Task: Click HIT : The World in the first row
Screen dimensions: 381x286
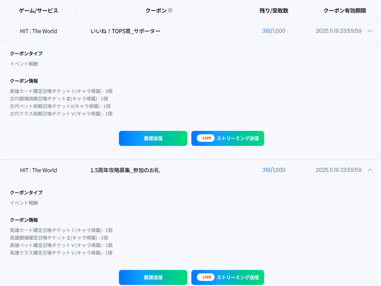Action: (38, 31)
